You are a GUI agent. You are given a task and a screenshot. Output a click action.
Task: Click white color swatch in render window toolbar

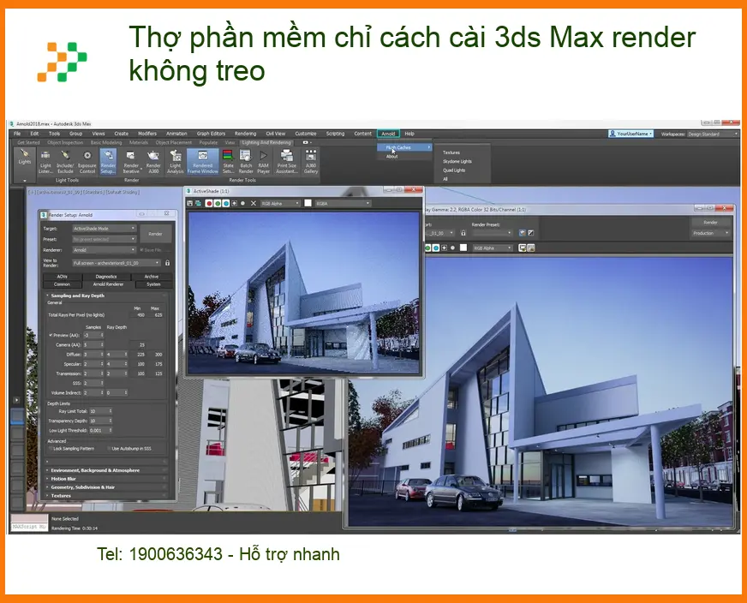click(x=463, y=248)
